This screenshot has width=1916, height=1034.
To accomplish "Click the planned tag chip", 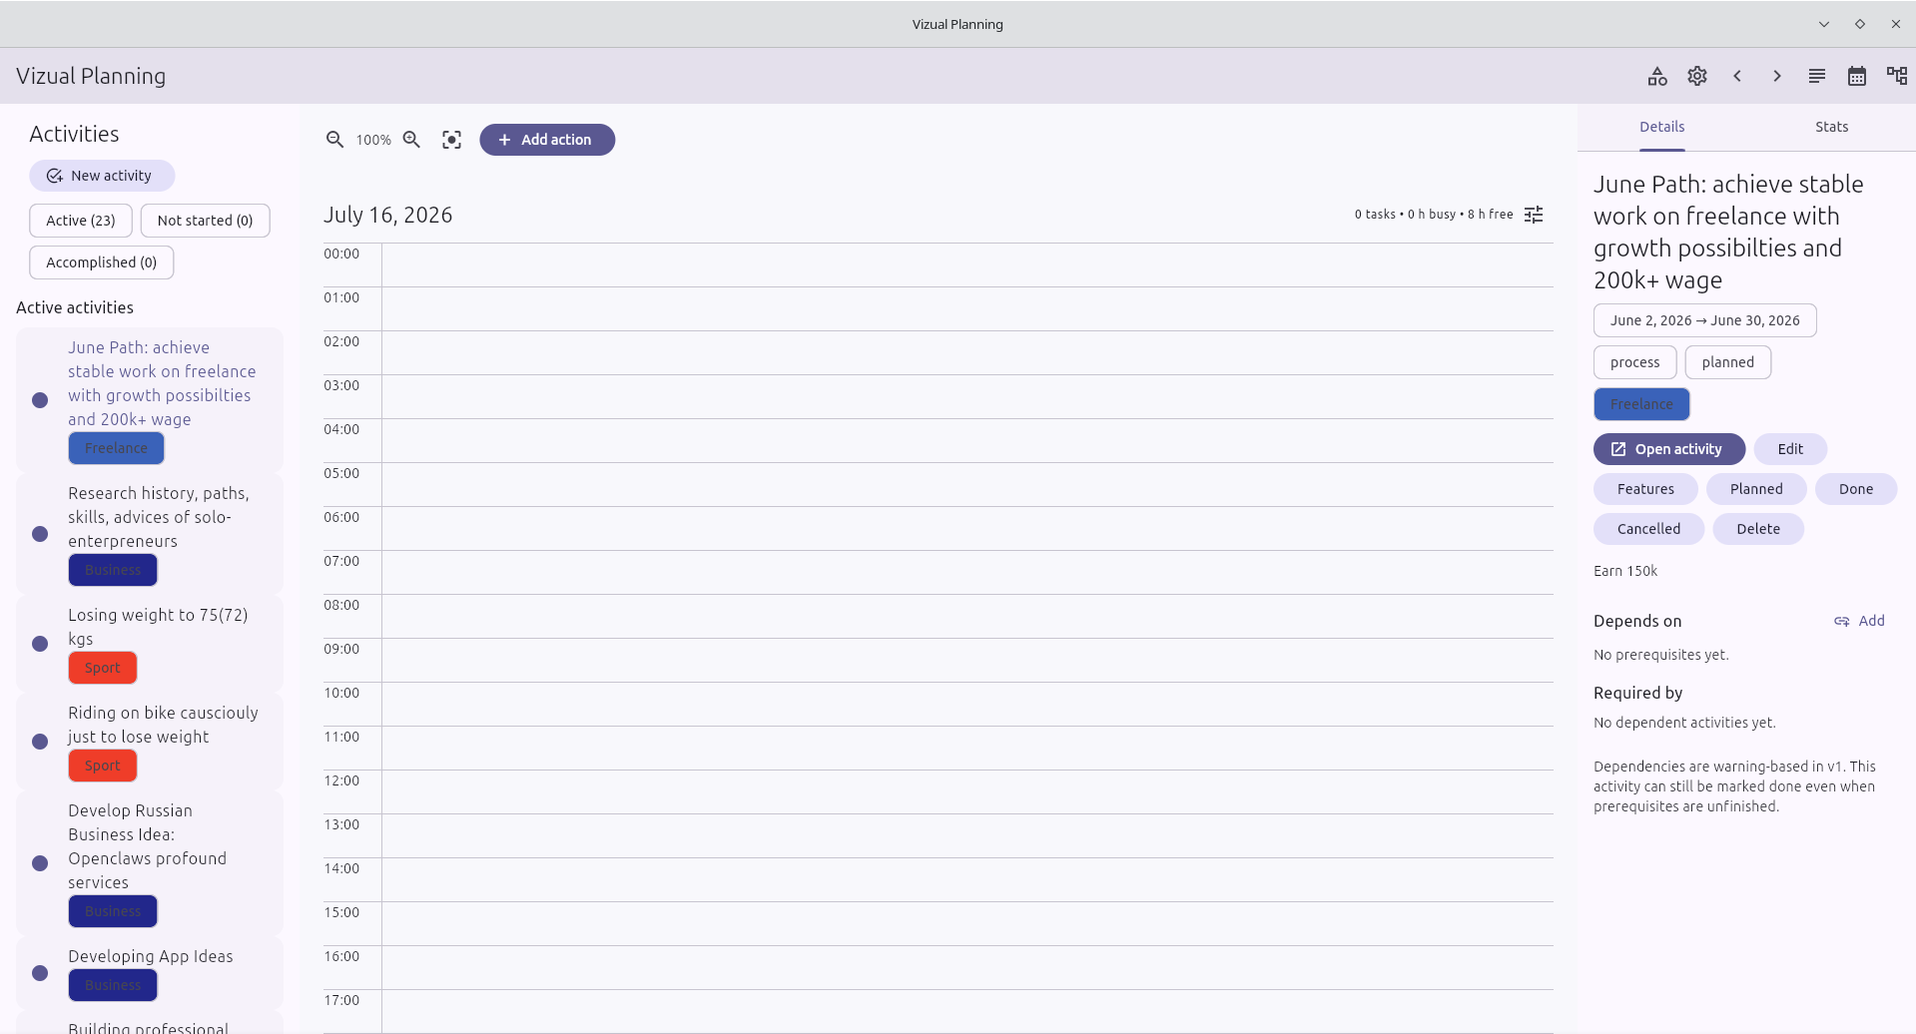I will click(x=1727, y=362).
